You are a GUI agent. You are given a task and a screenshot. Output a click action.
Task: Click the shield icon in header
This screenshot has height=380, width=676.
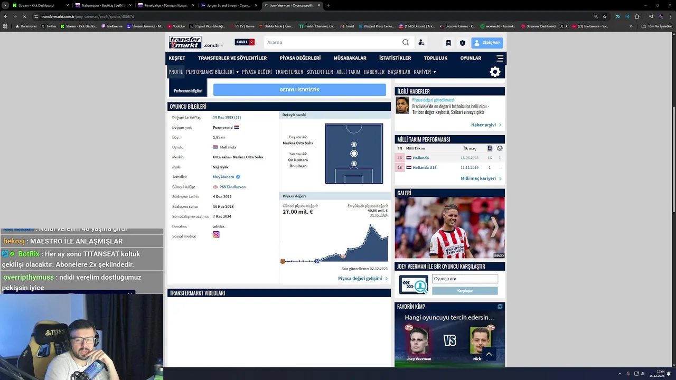463,43
